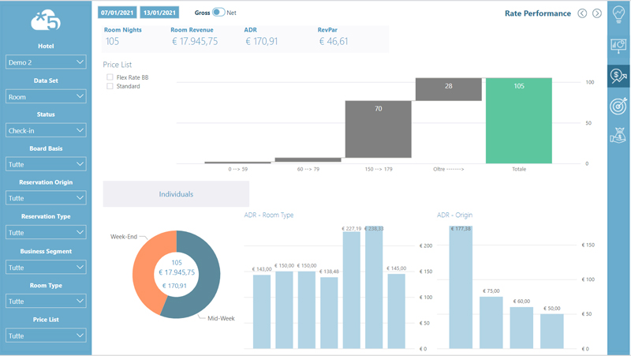Select the rate performance dollar chart icon
This screenshot has height=356, width=631.
(618, 76)
